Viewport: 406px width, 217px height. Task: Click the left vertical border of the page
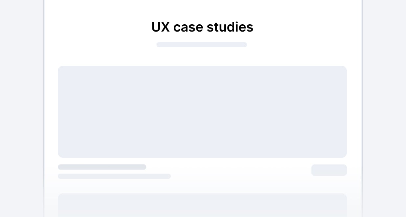pos(44,108)
